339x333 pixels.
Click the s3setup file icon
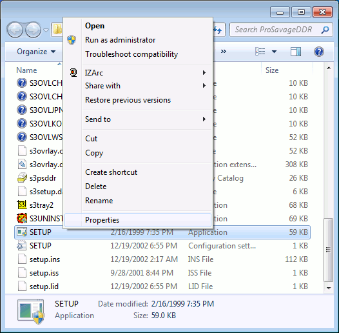[22, 192]
